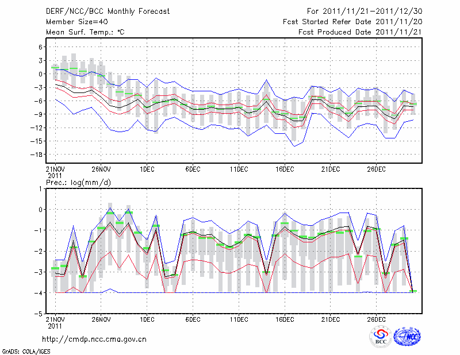Click the NCC globe logo
This screenshot has width=460, height=355.
point(407,337)
